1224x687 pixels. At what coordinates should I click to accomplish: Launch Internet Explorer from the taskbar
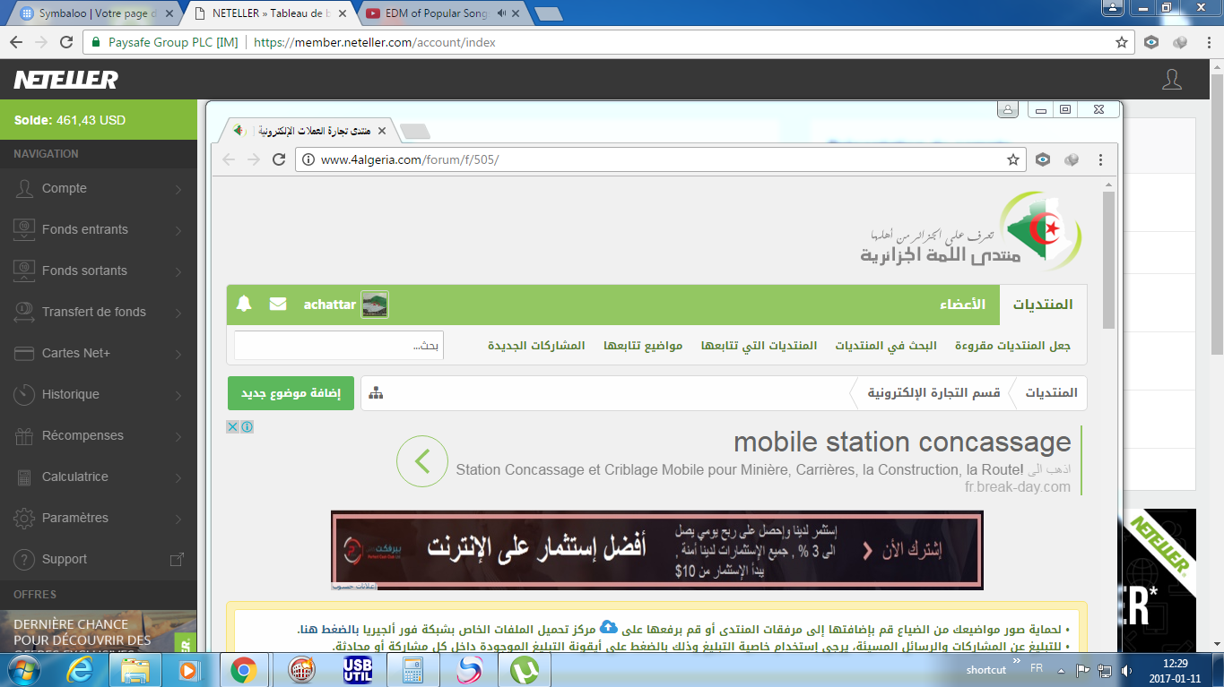tap(79, 669)
